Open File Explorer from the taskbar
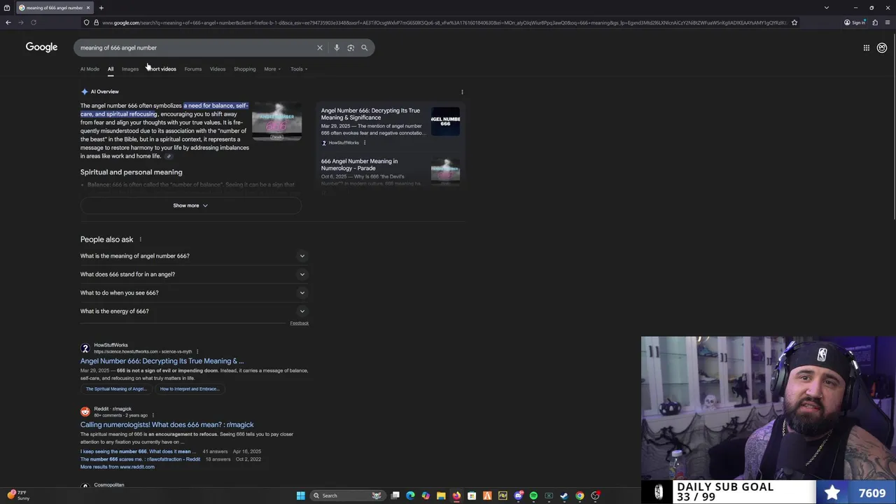This screenshot has width=896, height=504. (441, 496)
